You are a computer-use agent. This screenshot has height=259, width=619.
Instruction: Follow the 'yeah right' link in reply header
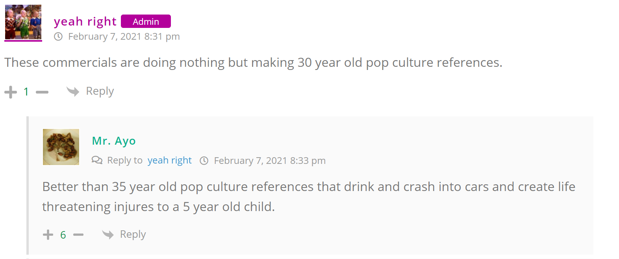[x=169, y=160]
